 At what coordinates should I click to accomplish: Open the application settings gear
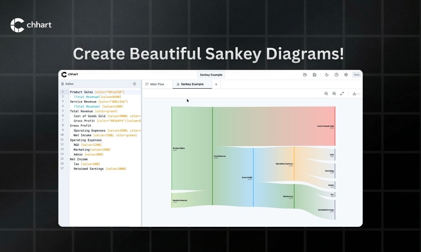pos(346,75)
